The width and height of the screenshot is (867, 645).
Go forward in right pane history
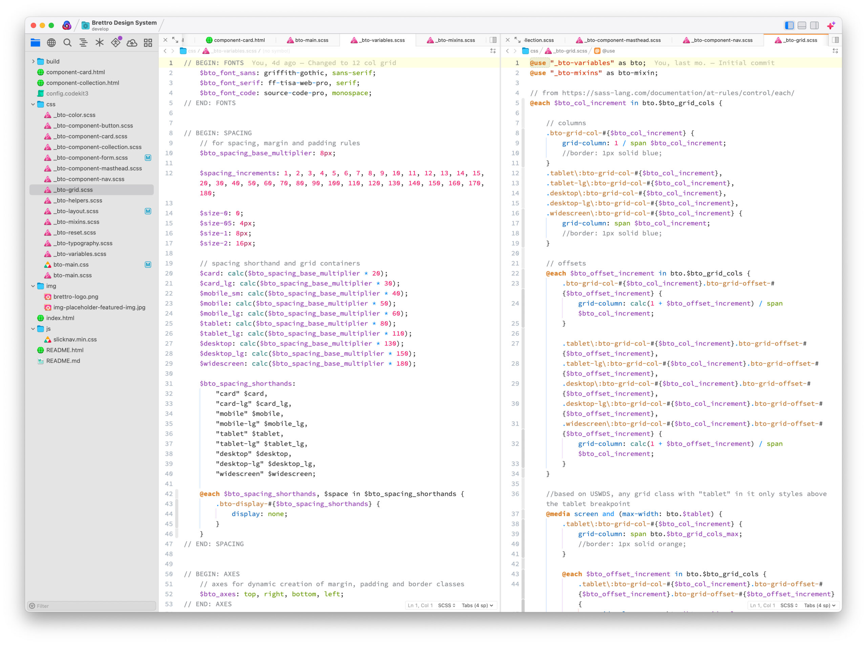pos(515,51)
